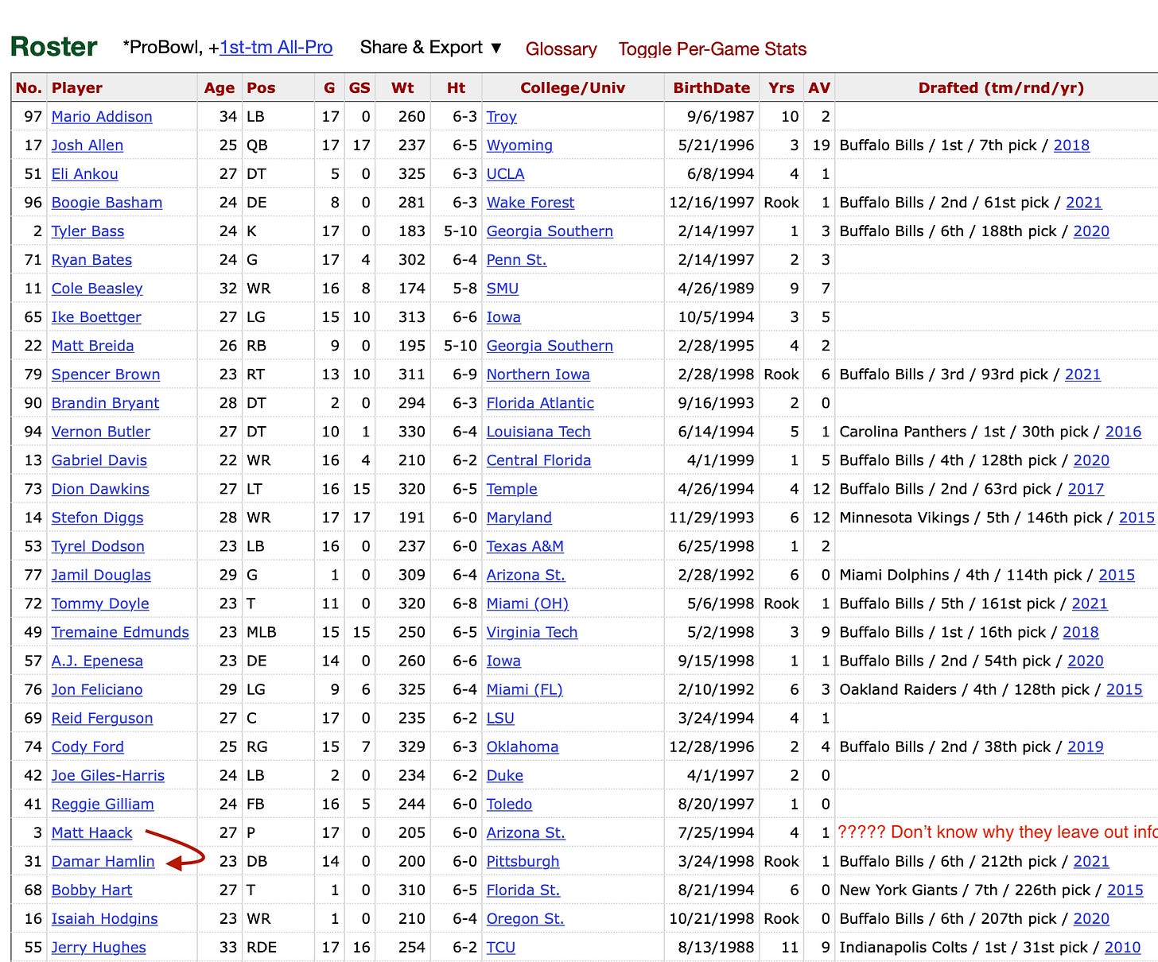Open the 2017 draft link for Dion Dawkins
Viewport: 1158px width, 962px height.
1086,489
